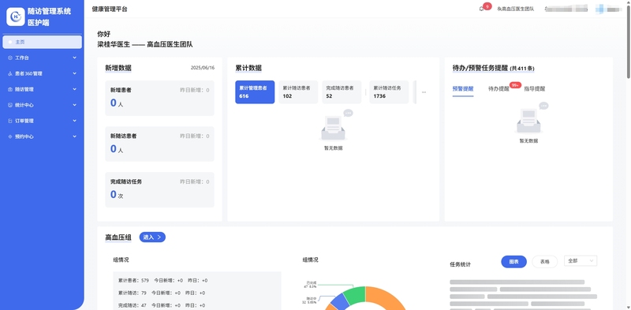Viewport: 631px width, 310px height.
Task: Switch to the 待办提醒 tab
Action: (x=498, y=89)
